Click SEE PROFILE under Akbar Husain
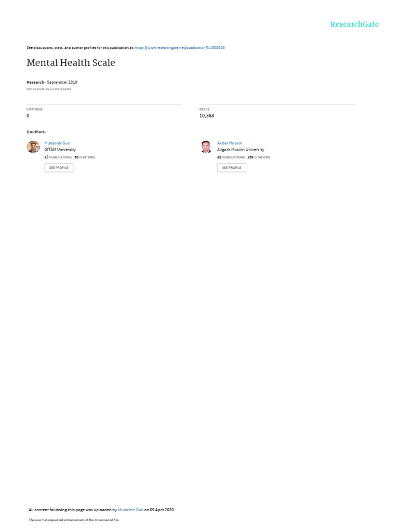The height and width of the screenshot is (532, 399). (x=232, y=168)
